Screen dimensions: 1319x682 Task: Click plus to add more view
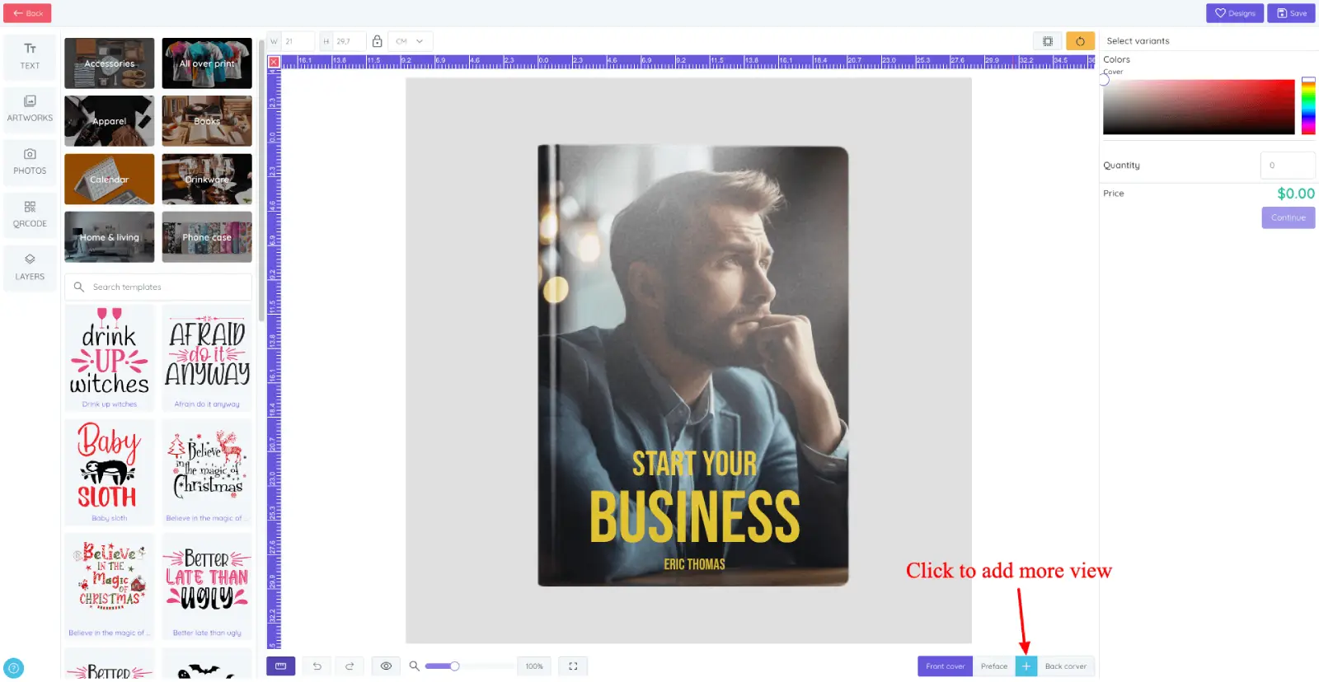point(1026,666)
